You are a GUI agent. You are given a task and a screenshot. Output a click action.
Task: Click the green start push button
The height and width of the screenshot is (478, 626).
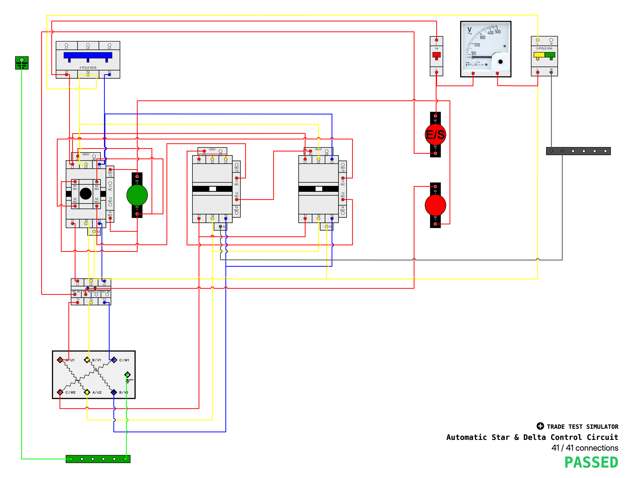coord(137,195)
